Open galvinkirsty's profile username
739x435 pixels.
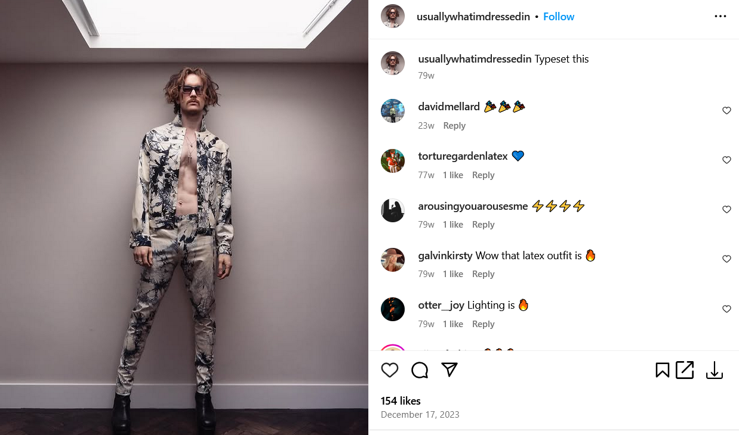[445, 256]
